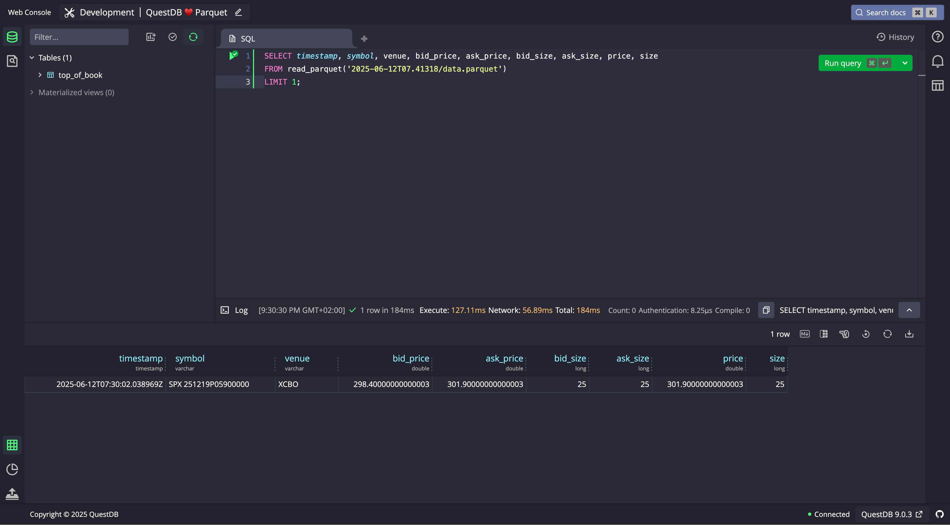
Task: Open the help question mark icon
Action: [938, 37]
